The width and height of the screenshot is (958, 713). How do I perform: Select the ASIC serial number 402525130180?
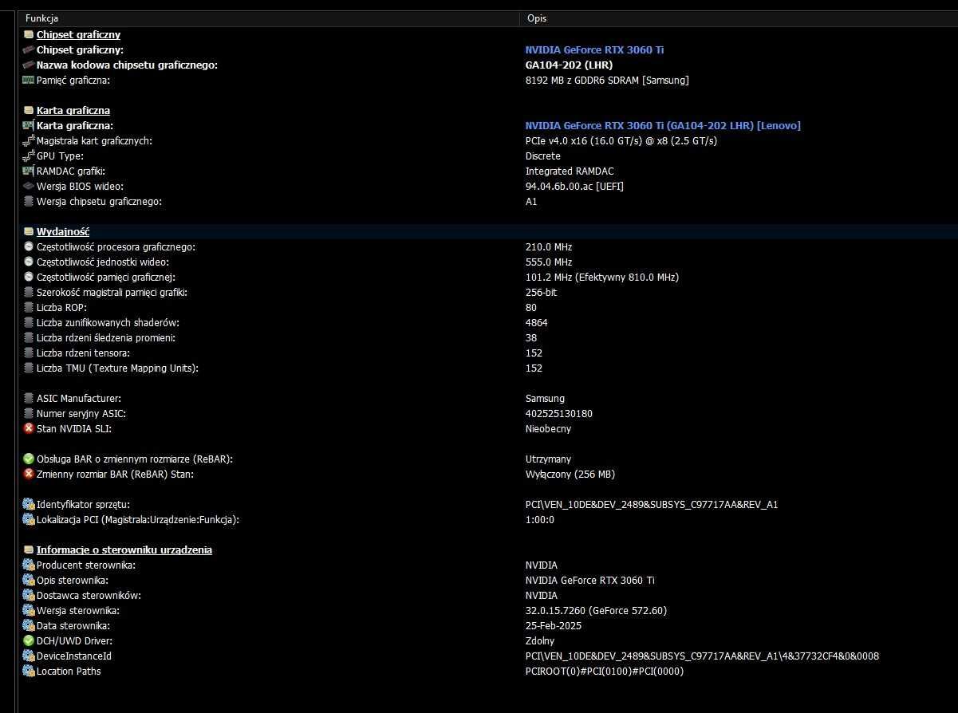click(x=559, y=413)
